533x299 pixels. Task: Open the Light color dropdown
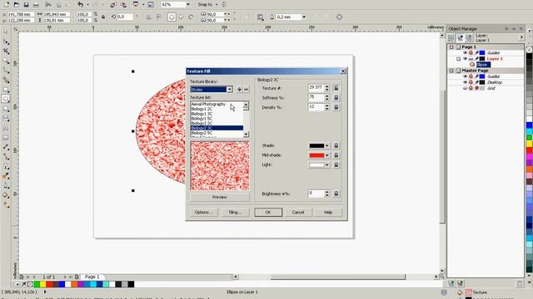coord(327,164)
